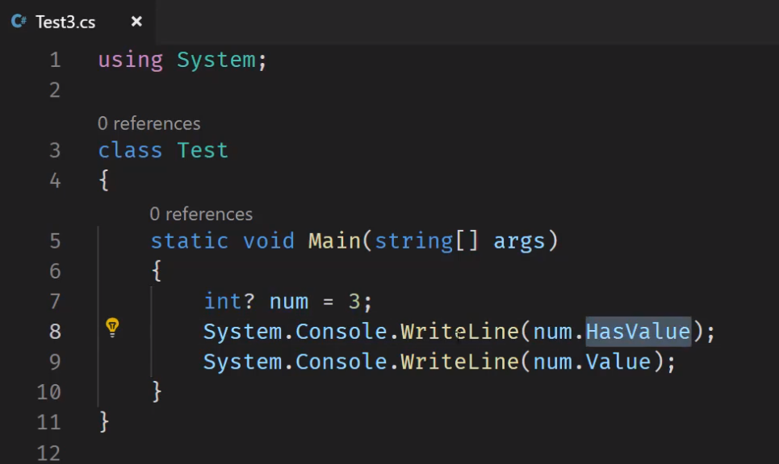Close the Test3.cs tab

(x=136, y=21)
